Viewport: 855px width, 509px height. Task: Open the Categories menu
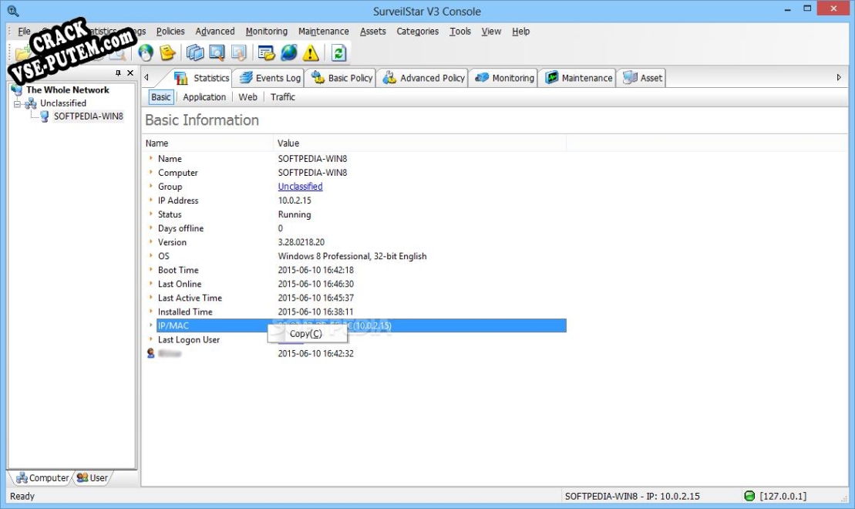click(x=418, y=31)
